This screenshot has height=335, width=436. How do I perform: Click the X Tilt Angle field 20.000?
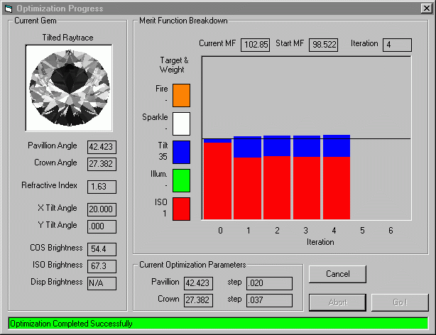click(x=102, y=209)
